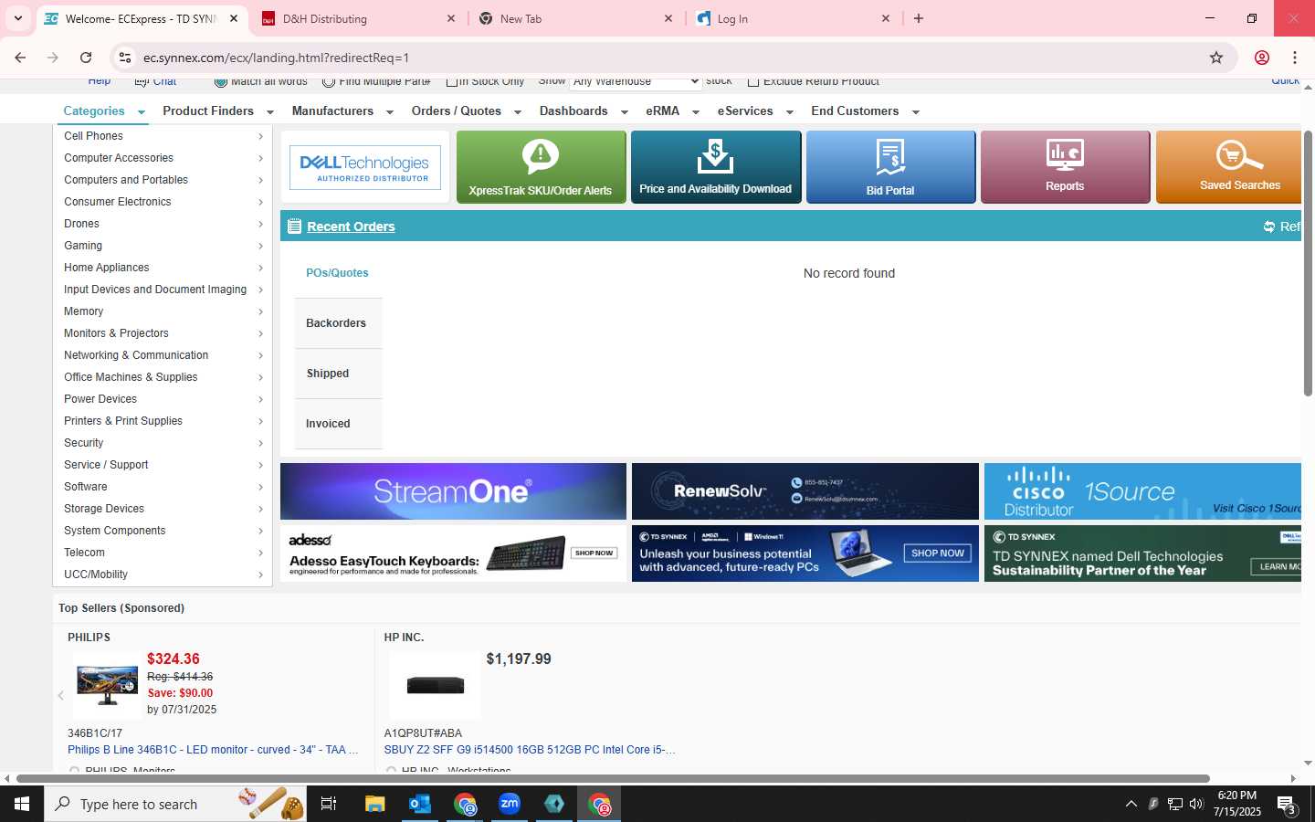The height and width of the screenshot is (822, 1315).
Task: Open Computers and Portables category
Action: (163, 180)
